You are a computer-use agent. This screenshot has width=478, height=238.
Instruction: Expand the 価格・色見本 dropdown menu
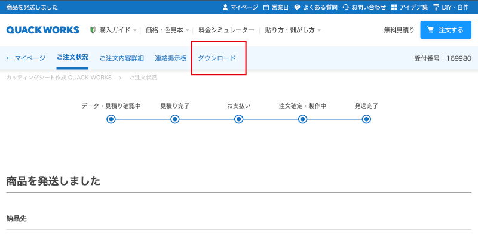pos(167,30)
